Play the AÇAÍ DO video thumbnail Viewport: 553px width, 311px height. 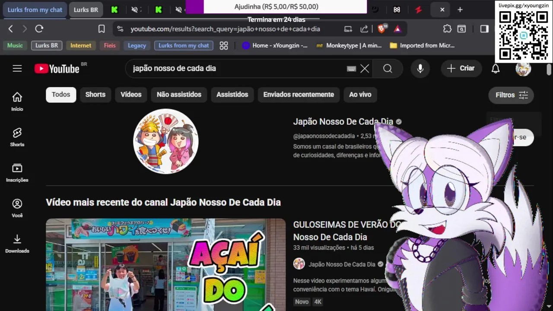(x=166, y=265)
